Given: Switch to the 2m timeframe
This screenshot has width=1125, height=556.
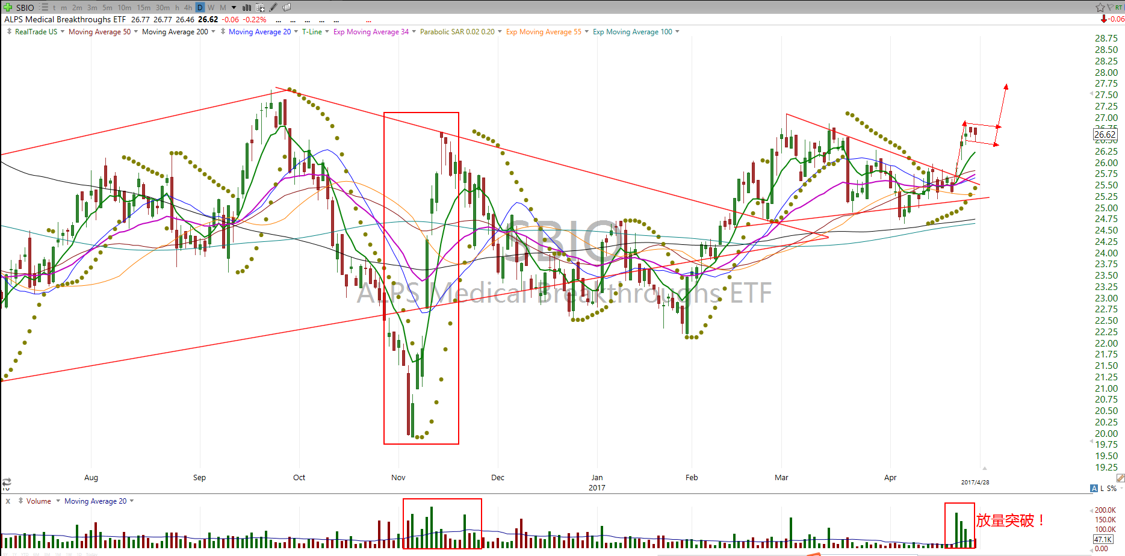Looking at the screenshot, I should tap(77, 8).
